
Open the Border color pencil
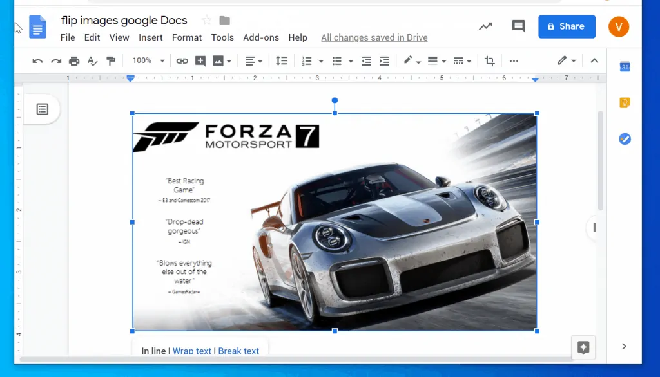pos(412,61)
